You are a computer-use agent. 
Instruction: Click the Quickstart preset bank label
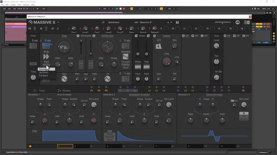click(x=113, y=22)
